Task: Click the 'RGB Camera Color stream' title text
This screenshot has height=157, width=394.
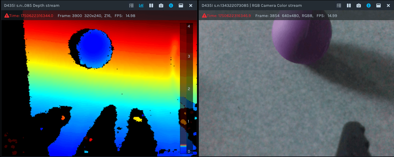Action: tap(277, 6)
